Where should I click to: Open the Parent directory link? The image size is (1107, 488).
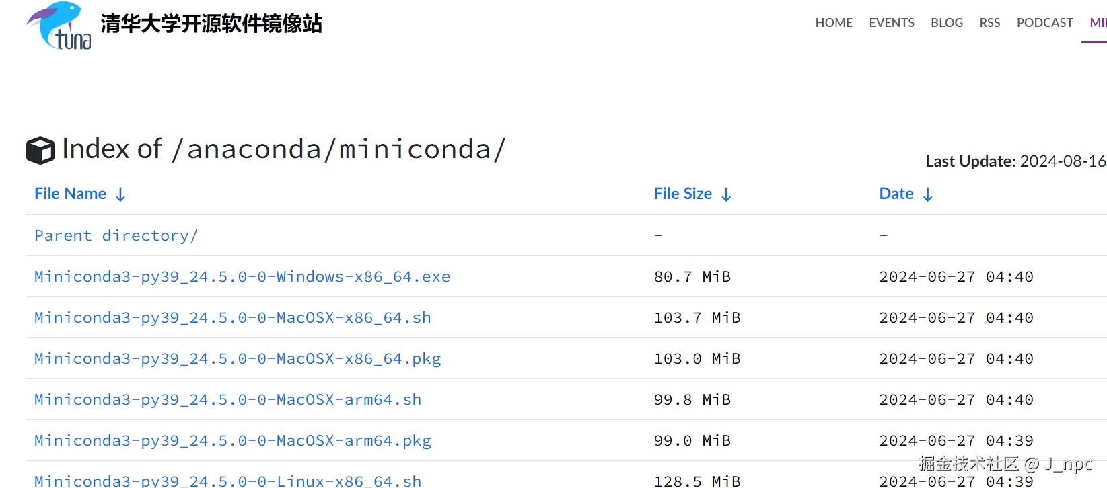[x=116, y=236]
